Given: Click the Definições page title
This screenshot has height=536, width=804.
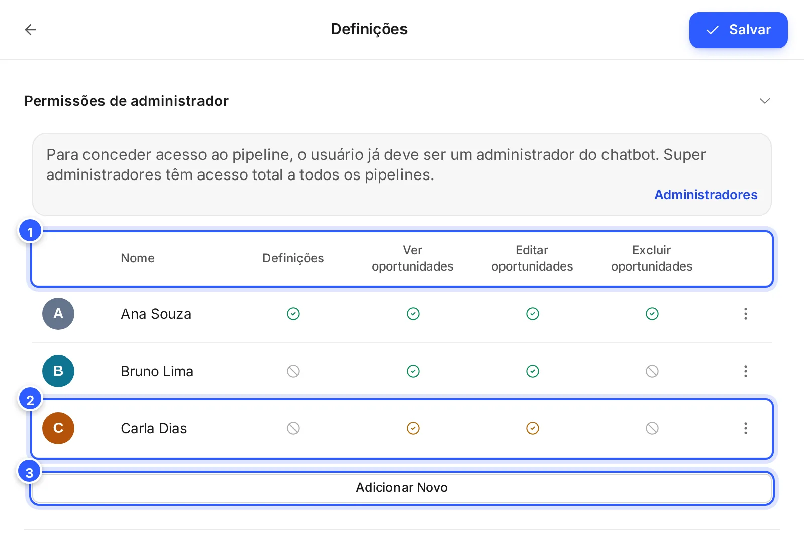Looking at the screenshot, I should tap(369, 29).
